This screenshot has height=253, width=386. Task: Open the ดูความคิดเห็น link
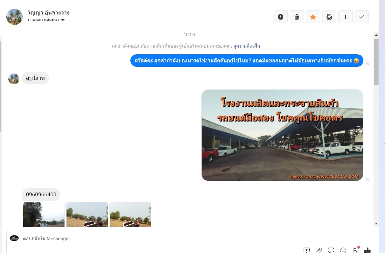point(247,46)
